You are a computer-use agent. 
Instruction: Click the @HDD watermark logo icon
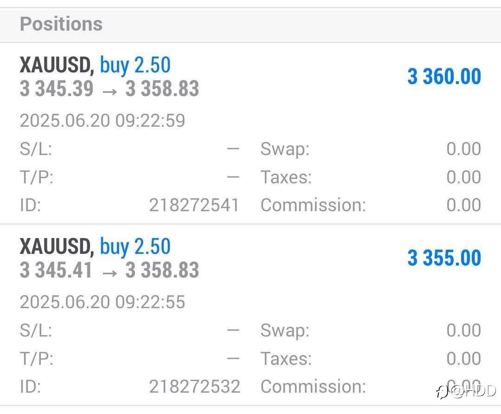pos(442,392)
